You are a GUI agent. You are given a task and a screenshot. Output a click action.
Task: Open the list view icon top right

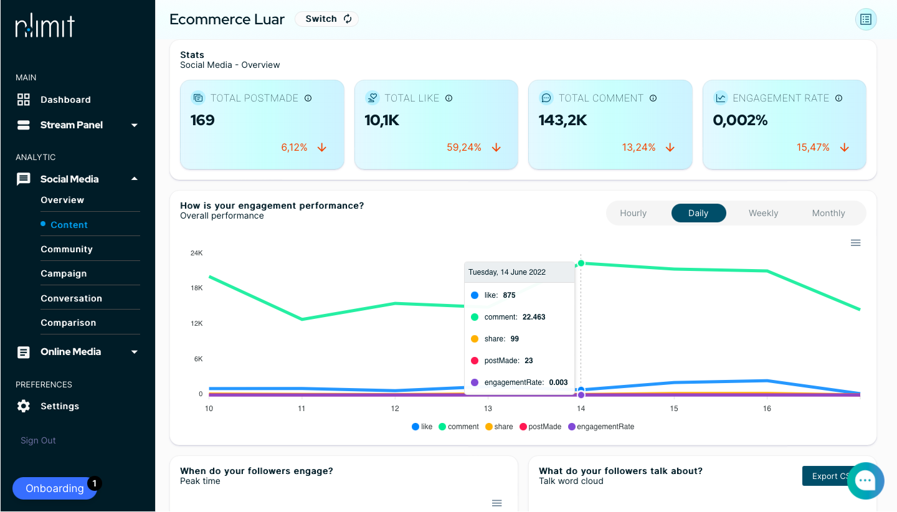click(x=866, y=19)
